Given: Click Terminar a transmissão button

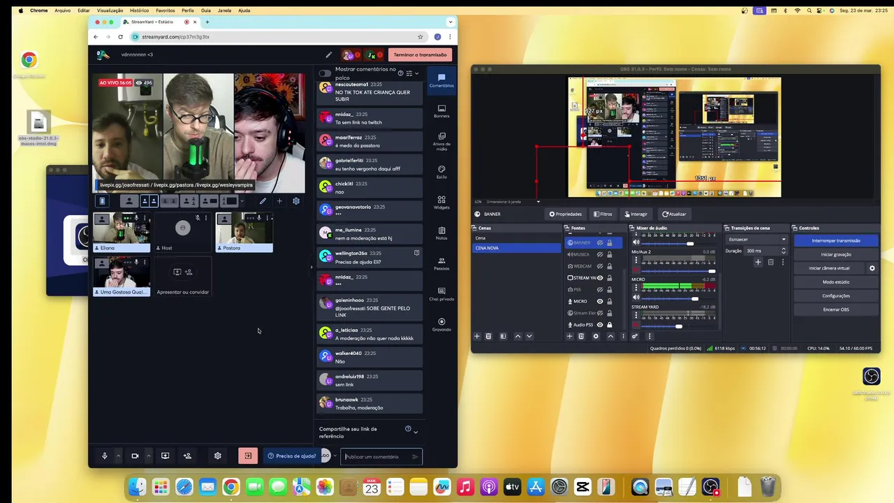Looking at the screenshot, I should click(420, 54).
